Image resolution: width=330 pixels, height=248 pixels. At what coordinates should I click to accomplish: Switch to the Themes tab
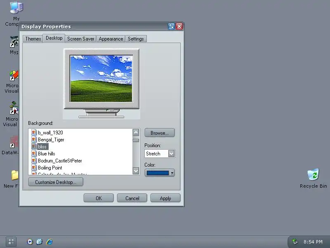(33, 39)
